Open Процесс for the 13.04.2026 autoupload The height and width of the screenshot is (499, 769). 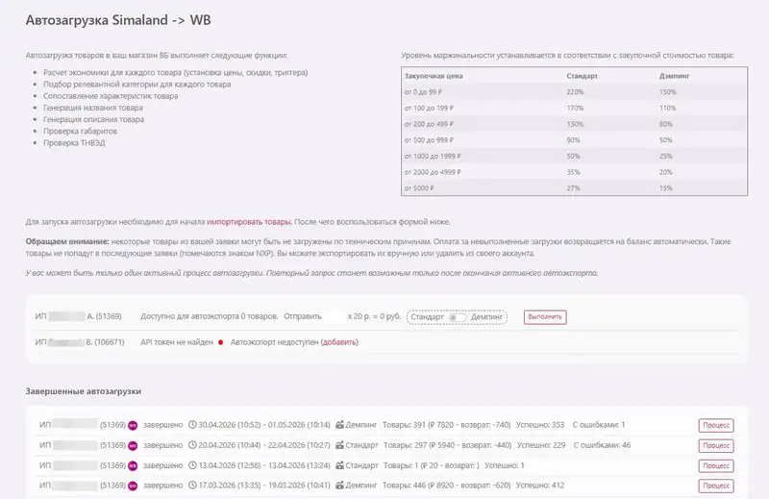[x=716, y=465]
